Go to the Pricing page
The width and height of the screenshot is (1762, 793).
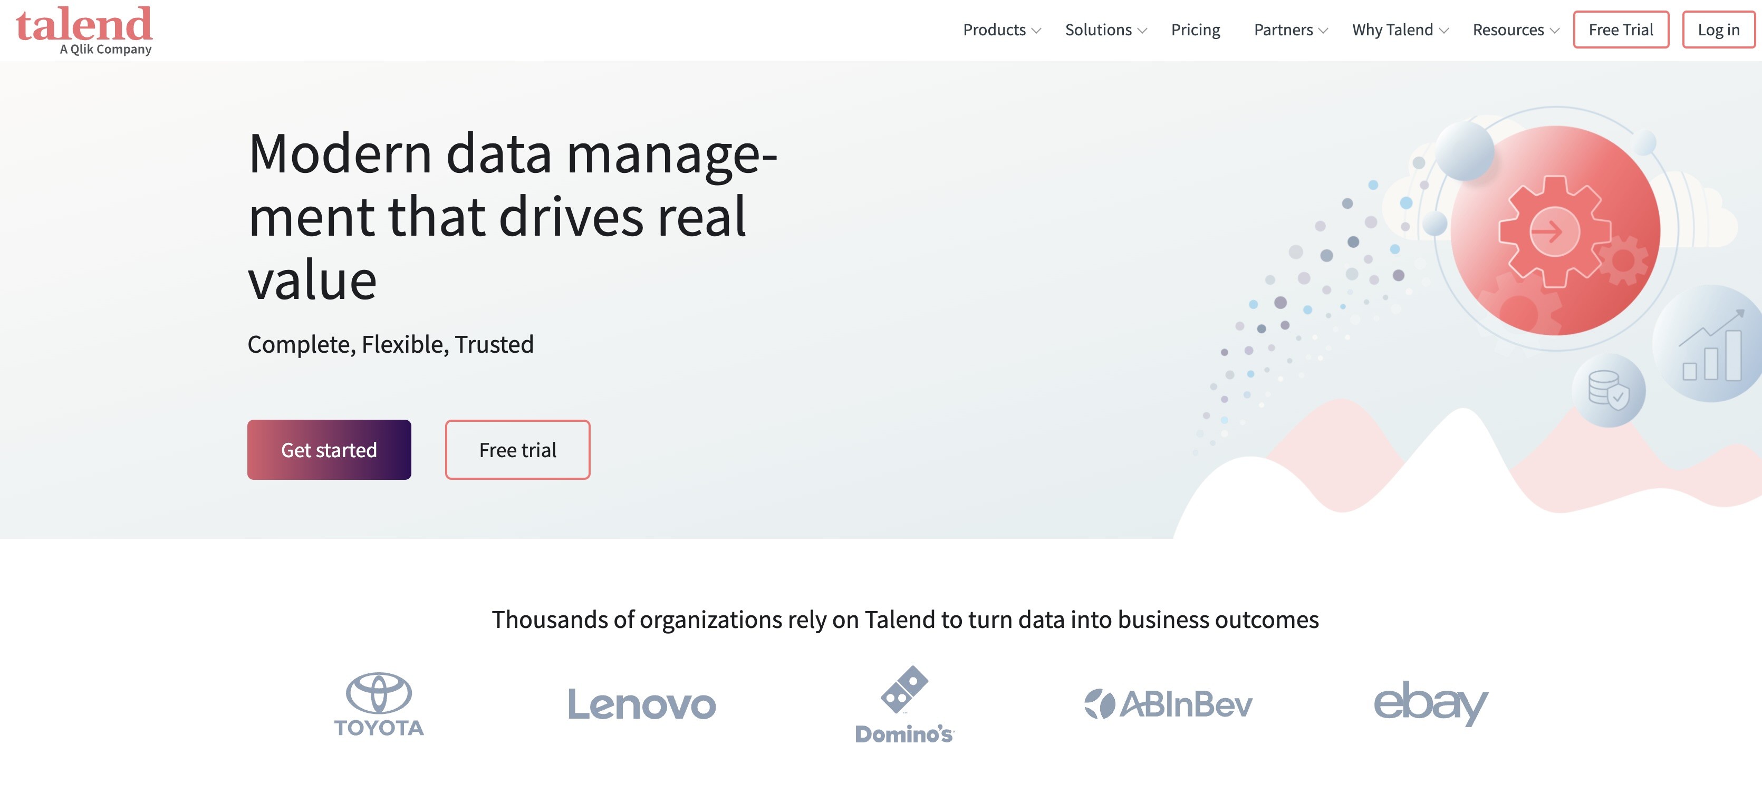[1195, 30]
